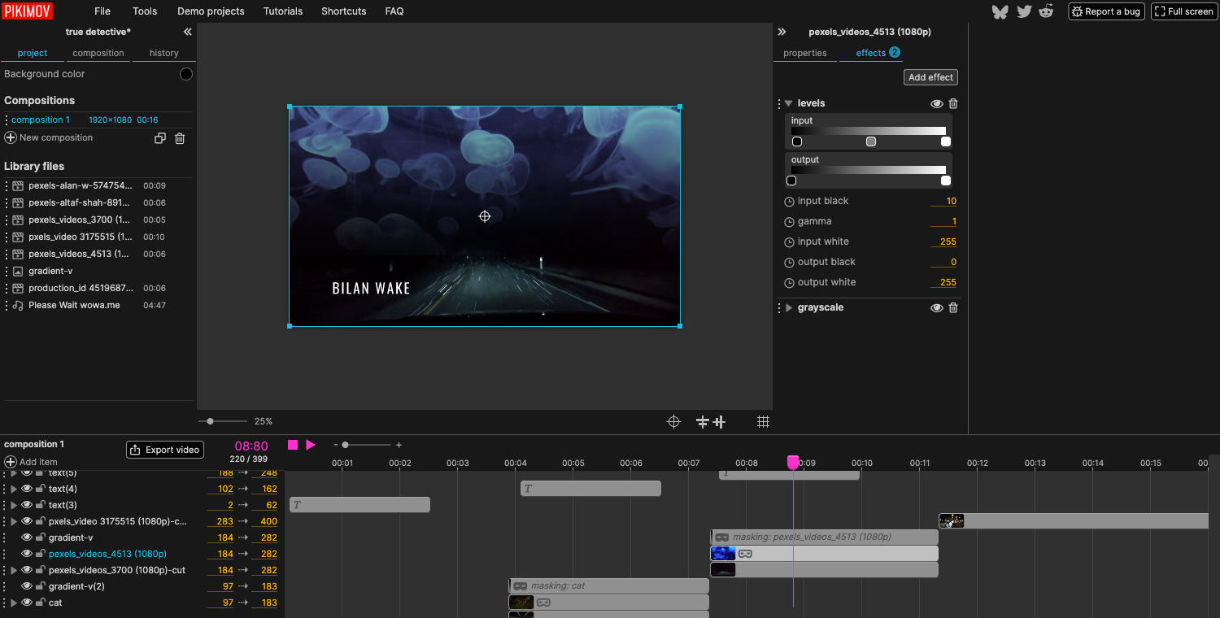Expand the pxels_video 3175515 layer properties

[14, 521]
